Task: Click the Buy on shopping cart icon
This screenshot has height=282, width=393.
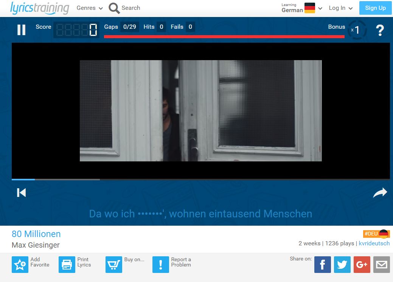Action: click(113, 264)
